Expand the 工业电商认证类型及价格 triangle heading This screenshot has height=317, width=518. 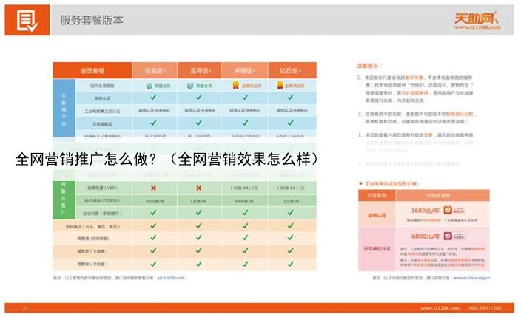coord(360,182)
